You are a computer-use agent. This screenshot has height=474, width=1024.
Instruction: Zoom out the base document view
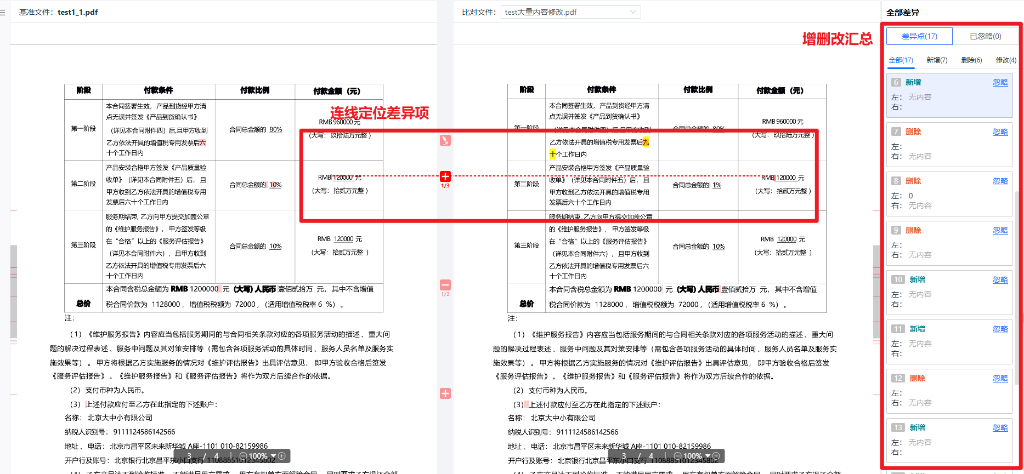[x=243, y=456]
